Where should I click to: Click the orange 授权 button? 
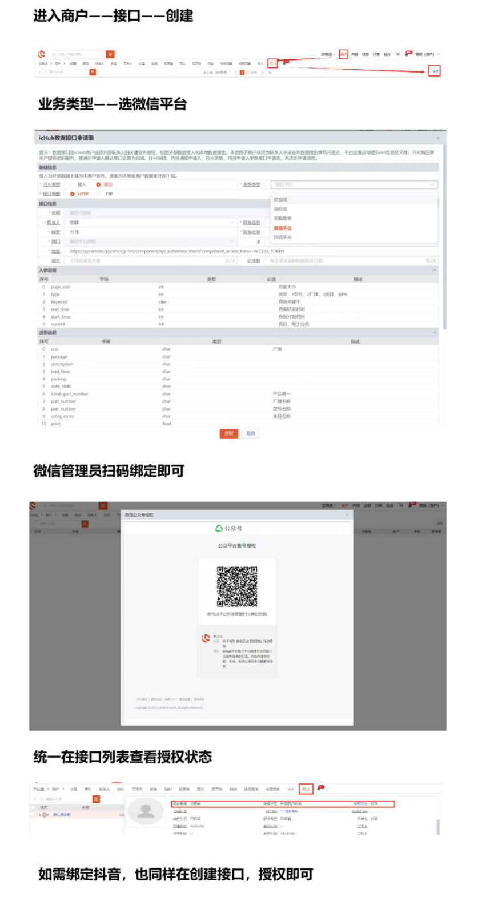click(228, 433)
